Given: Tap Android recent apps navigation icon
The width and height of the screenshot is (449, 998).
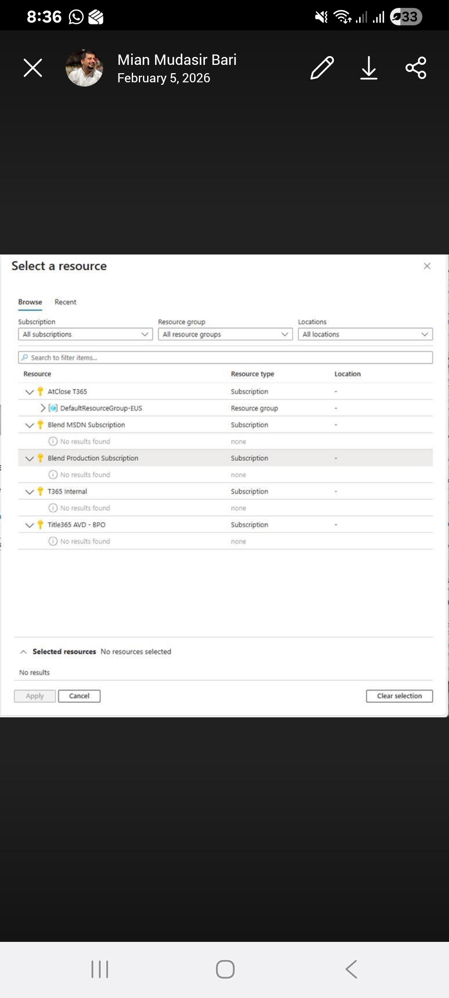Looking at the screenshot, I should 100,969.
